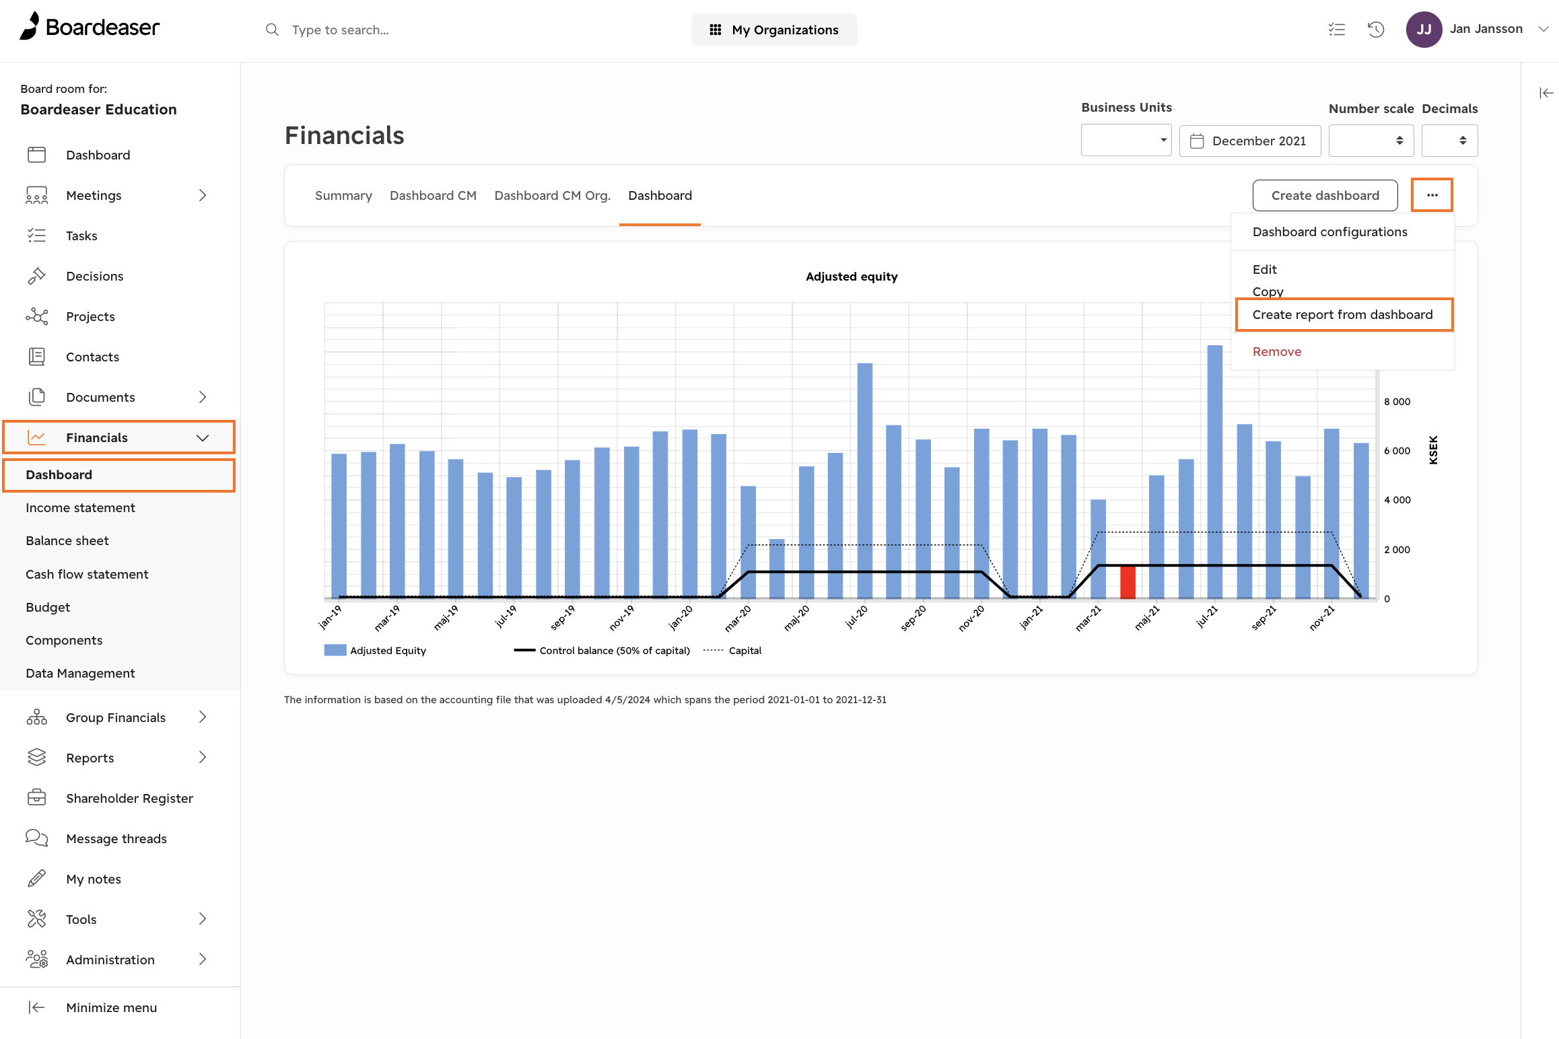Click the calendar icon in date field
The image size is (1559, 1039).
[x=1197, y=141]
